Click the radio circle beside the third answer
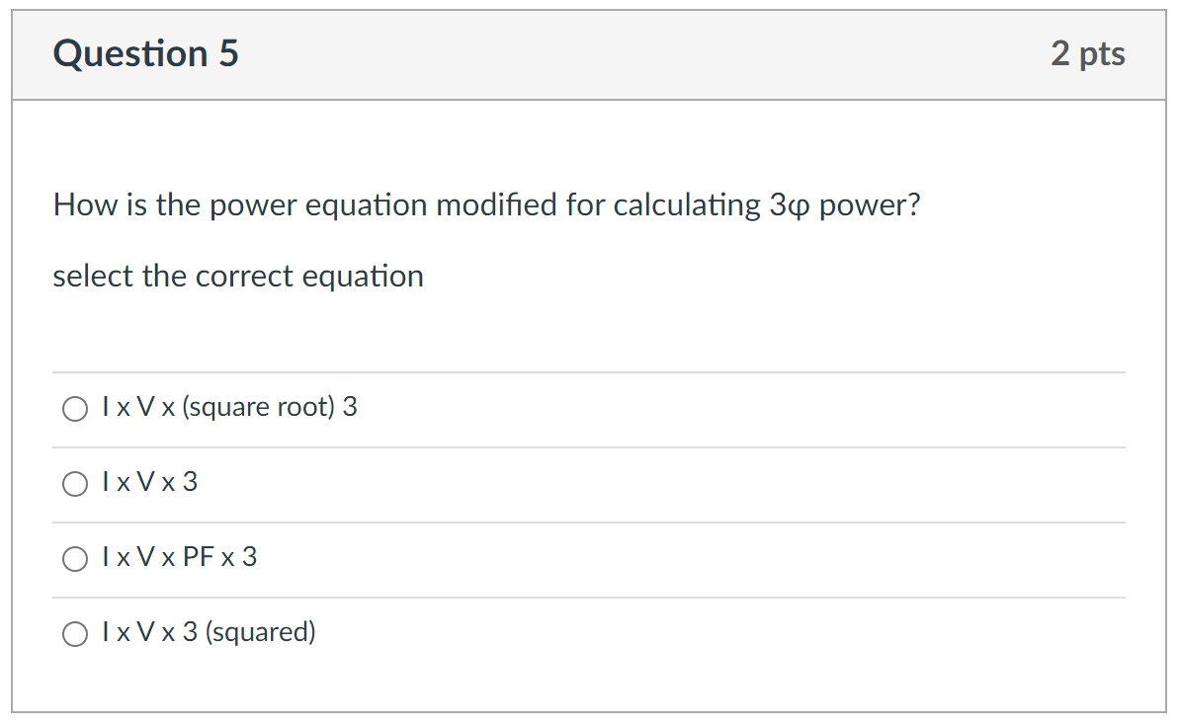This screenshot has width=1180, height=727. (x=74, y=558)
